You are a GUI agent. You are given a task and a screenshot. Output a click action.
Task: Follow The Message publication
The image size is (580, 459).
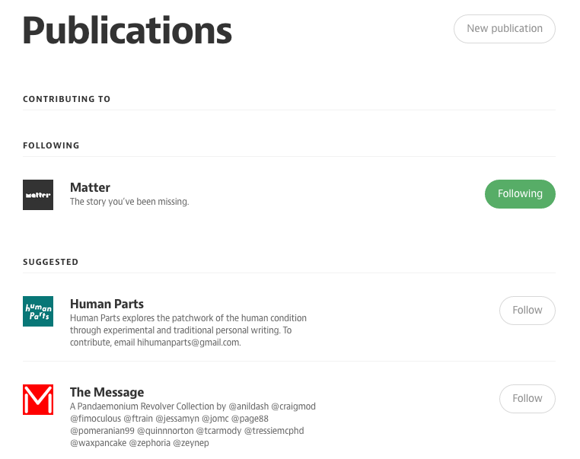(527, 399)
